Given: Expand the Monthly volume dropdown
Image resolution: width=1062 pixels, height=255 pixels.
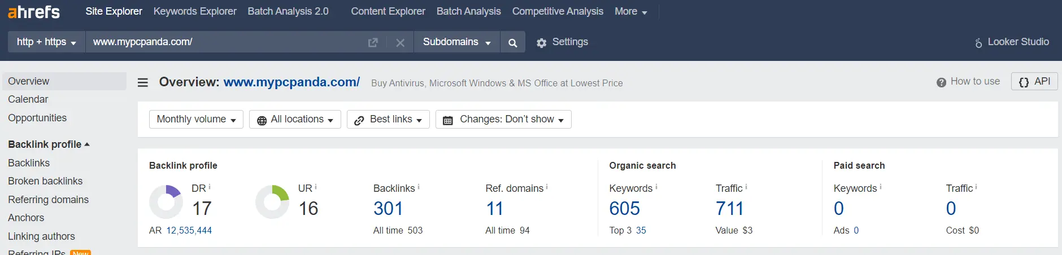Looking at the screenshot, I should [x=196, y=119].
